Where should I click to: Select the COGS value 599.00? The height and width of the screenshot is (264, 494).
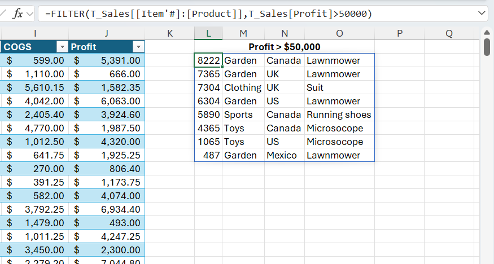(34, 60)
